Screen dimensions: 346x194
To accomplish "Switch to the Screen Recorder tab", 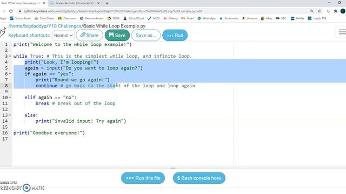I will tap(75, 3).
